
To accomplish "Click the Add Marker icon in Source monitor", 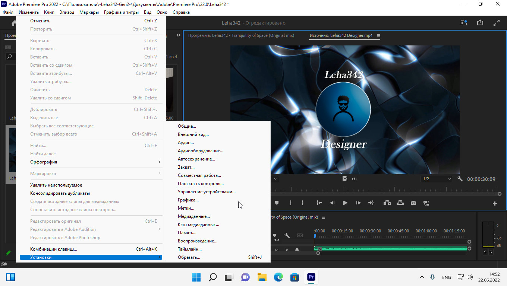I will 277,203.
